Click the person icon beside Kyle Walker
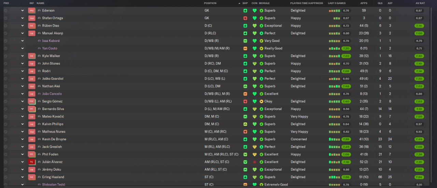The height and width of the screenshot is (188, 437). tap(39, 56)
